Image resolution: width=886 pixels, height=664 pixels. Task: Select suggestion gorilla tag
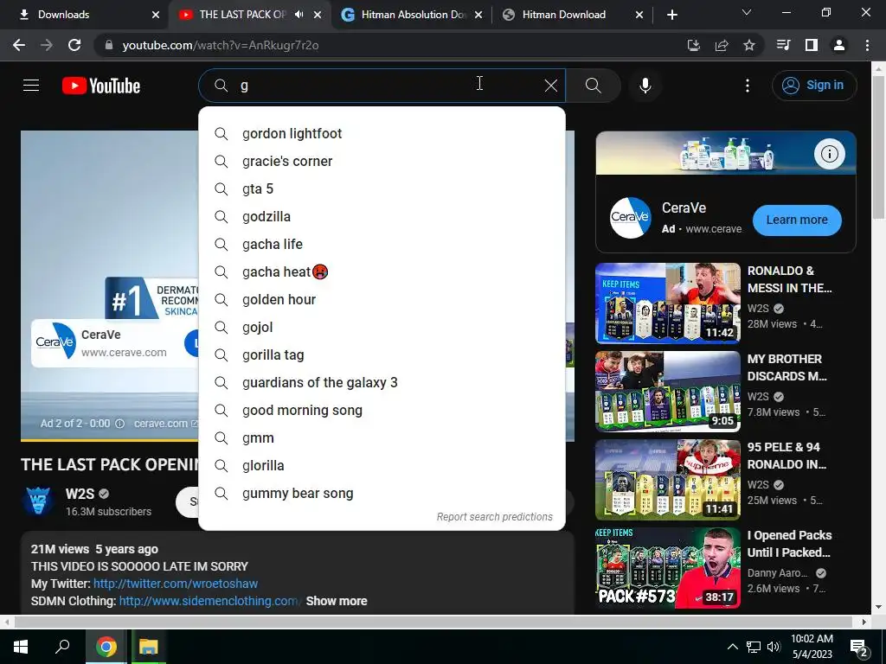click(x=382, y=354)
